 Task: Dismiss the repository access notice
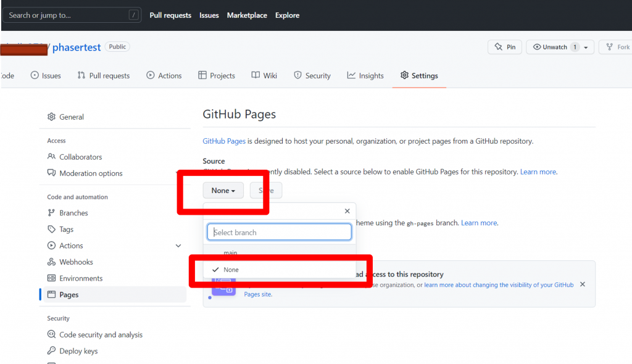point(583,284)
